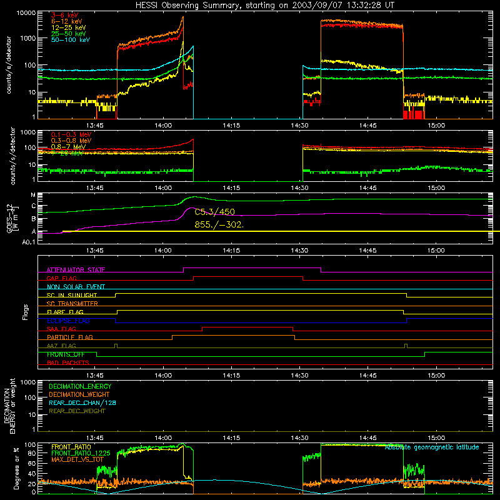Screen dimensions: 500x500
Task: Select the SC_IN_SUNLIGHT flag label
Action: (72, 295)
